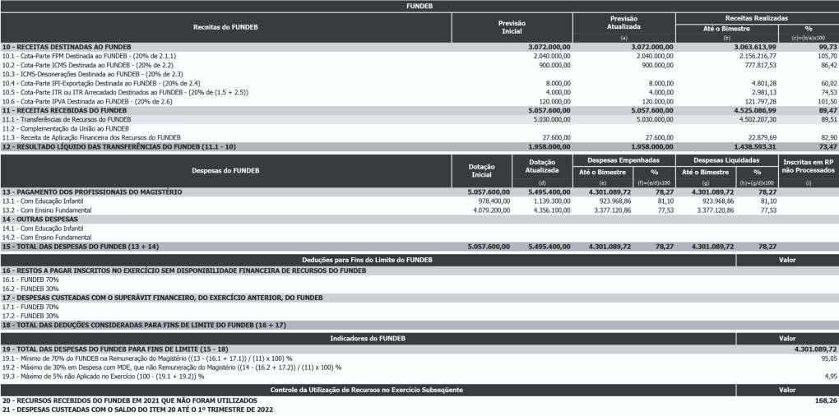Click realized value 4.525.086,99

[754, 110]
